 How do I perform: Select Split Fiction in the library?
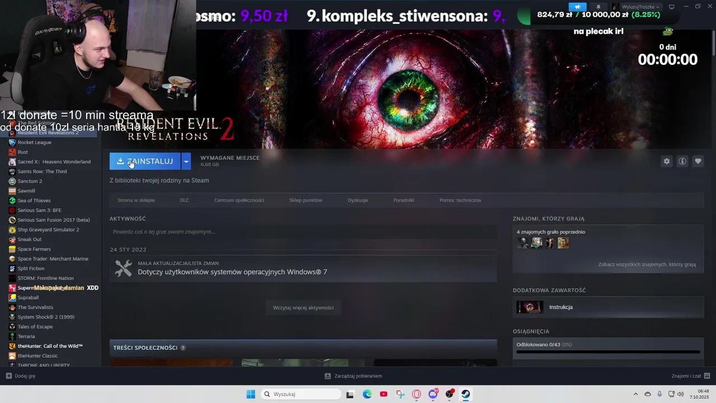click(31, 269)
